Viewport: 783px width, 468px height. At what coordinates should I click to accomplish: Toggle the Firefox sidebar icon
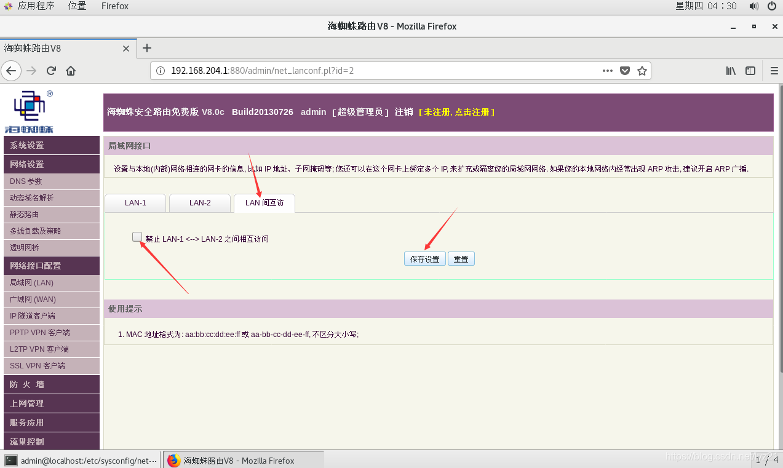click(750, 71)
